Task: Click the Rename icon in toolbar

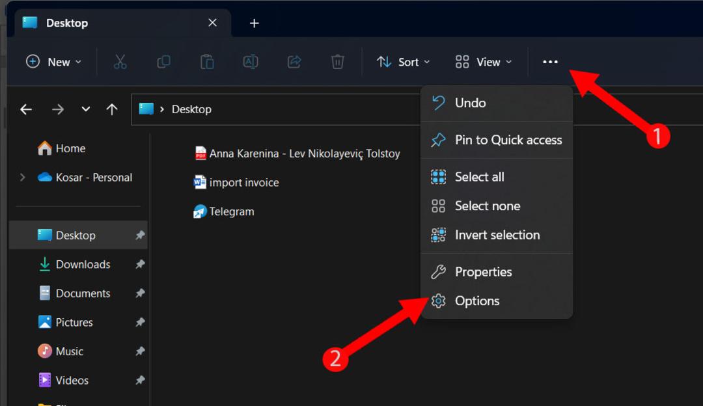Action: pyautogui.click(x=250, y=62)
